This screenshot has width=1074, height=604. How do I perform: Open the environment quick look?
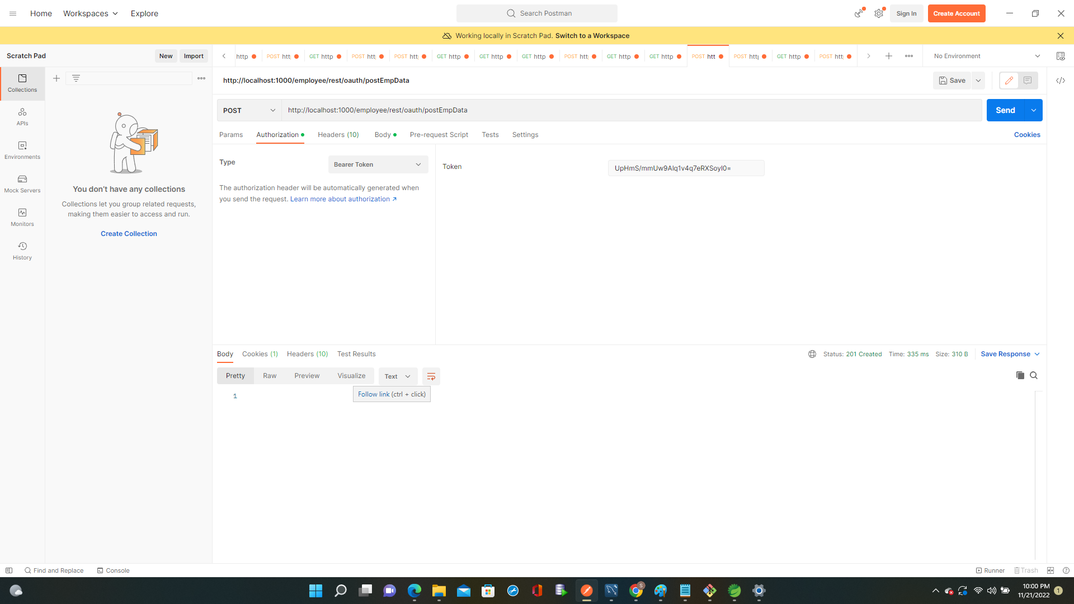click(x=1061, y=56)
